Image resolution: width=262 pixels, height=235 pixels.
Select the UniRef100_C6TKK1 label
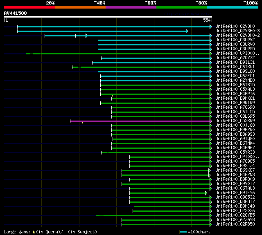click(x=235, y=67)
